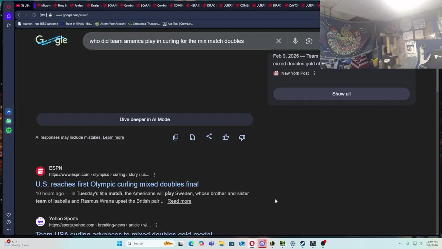Image resolution: width=442 pixels, height=249 pixels.
Task: Open Yahoo Sports Team USA curling headline
Action: click(x=124, y=234)
